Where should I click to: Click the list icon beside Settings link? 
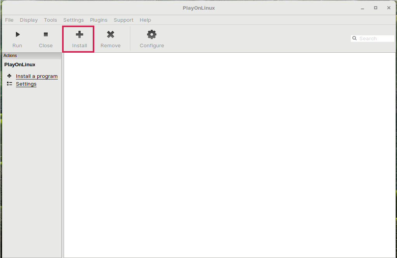click(x=9, y=84)
